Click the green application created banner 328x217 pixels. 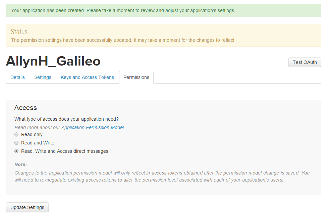point(164,10)
